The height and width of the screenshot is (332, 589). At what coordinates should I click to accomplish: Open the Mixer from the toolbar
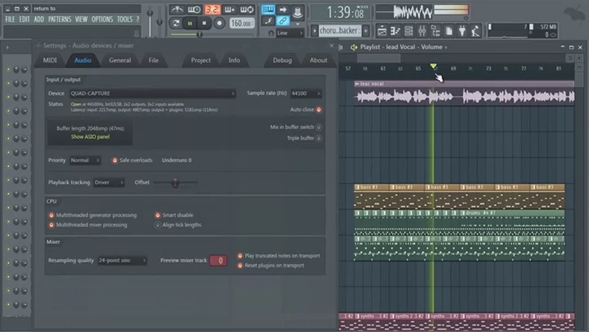pyautogui.click(x=422, y=31)
